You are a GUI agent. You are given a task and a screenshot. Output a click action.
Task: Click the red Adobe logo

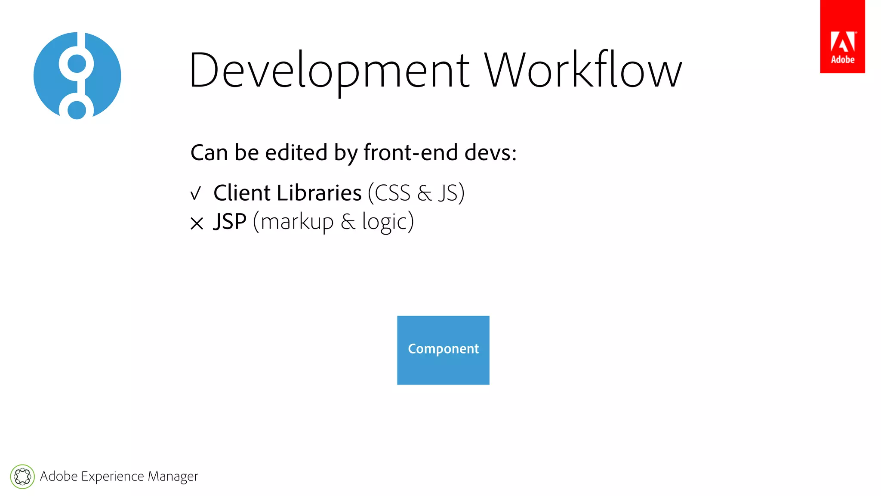tap(842, 37)
